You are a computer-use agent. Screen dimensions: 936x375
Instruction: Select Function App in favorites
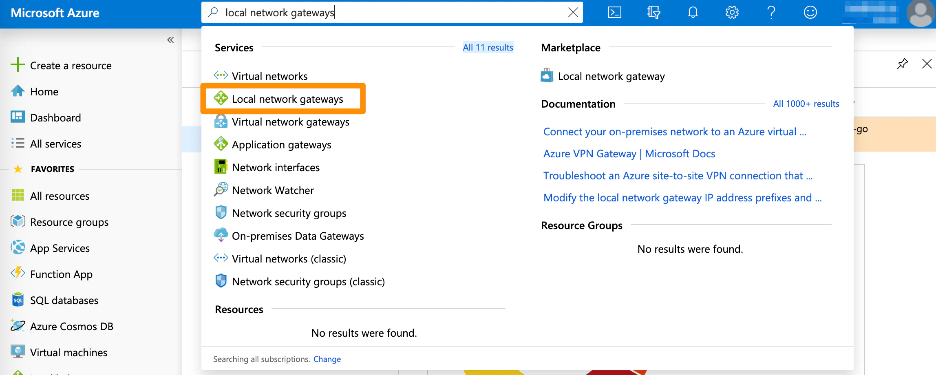[x=61, y=274]
